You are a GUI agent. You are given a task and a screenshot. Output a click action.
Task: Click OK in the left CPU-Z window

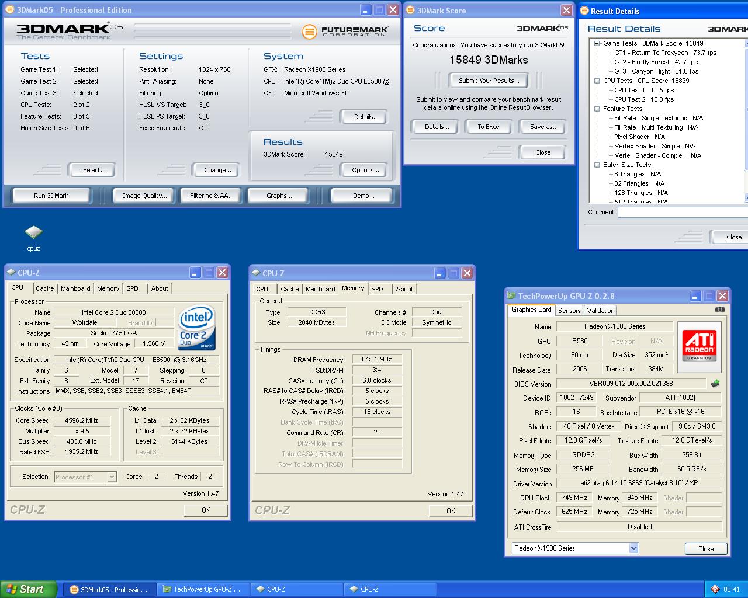(x=206, y=510)
